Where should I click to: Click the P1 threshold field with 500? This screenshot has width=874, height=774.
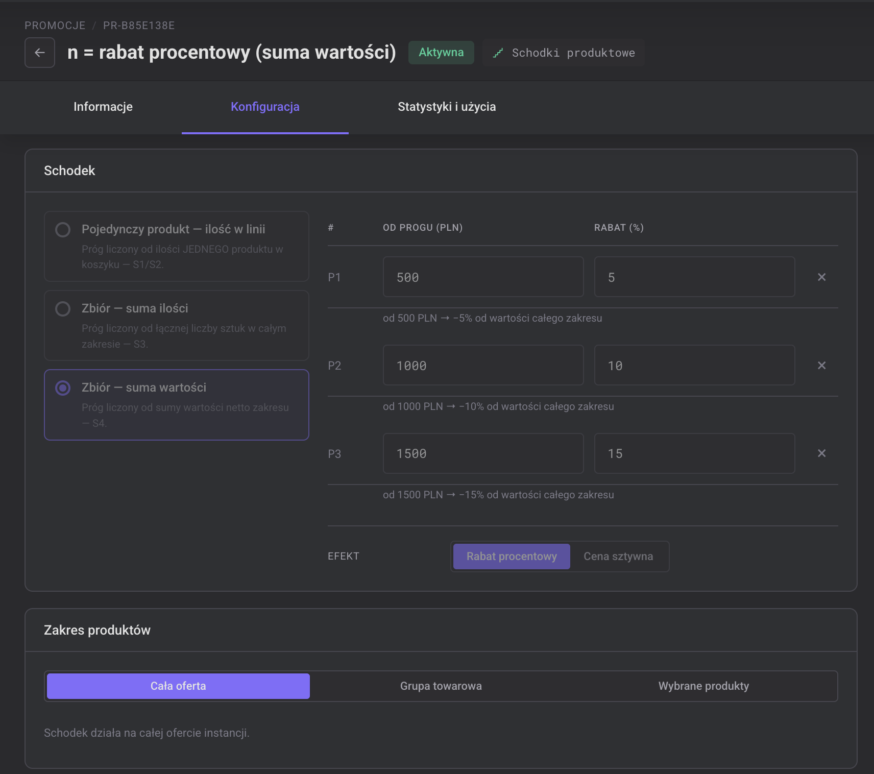click(483, 277)
